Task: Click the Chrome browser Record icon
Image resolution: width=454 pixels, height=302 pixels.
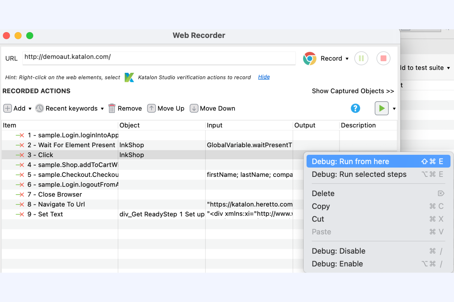Action: tap(310, 58)
